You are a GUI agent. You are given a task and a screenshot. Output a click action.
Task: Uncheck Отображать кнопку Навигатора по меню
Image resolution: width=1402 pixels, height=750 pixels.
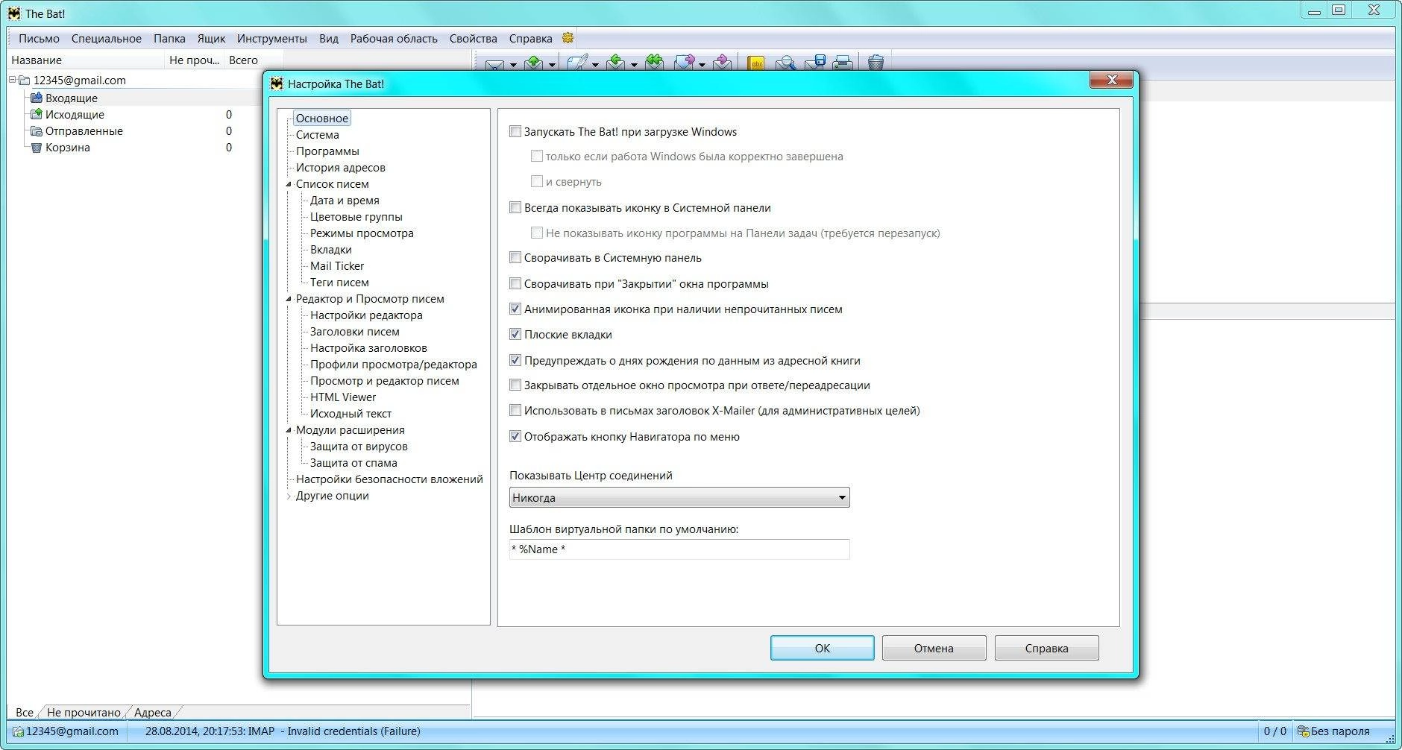[515, 436]
